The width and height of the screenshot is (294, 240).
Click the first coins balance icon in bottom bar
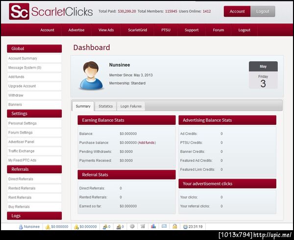[x=48, y=227]
